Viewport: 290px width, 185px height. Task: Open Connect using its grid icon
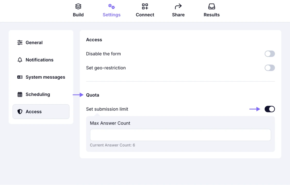(x=145, y=6)
